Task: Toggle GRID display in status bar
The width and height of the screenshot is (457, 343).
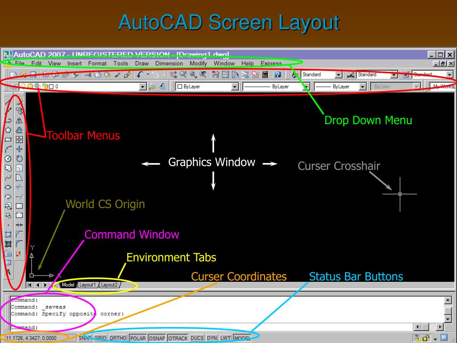Action: pyautogui.click(x=100, y=338)
